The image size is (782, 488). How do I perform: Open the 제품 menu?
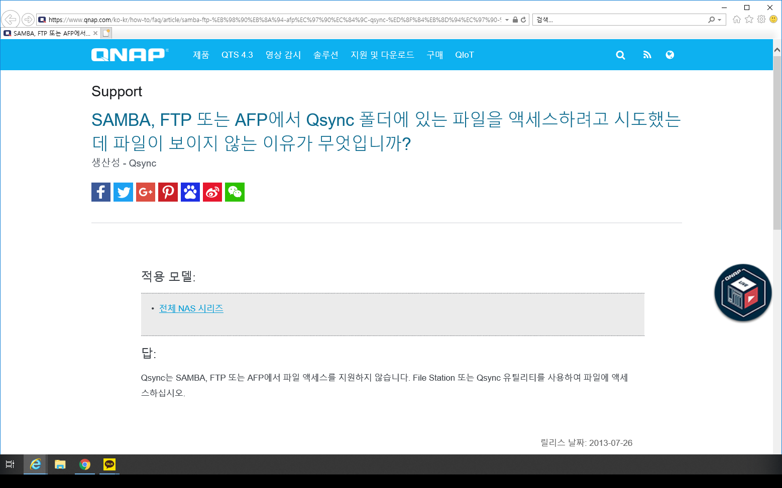click(x=201, y=55)
